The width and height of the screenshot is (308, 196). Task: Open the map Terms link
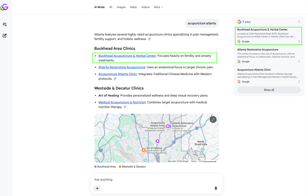coord(193,161)
